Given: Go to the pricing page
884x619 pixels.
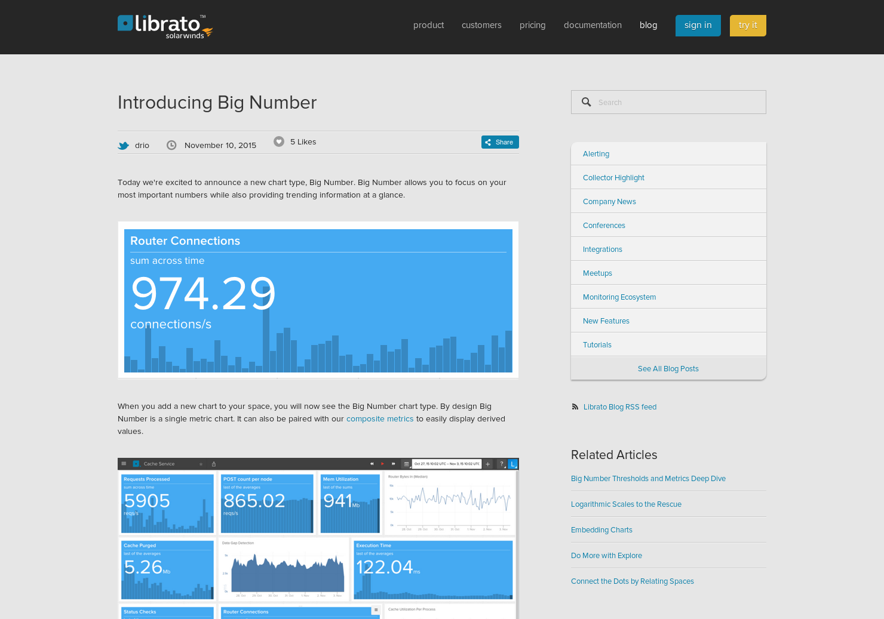Looking at the screenshot, I should point(532,25).
